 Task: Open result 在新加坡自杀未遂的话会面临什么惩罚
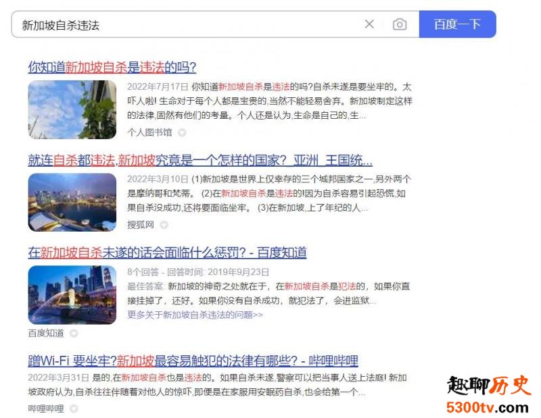pyautogui.click(x=167, y=253)
